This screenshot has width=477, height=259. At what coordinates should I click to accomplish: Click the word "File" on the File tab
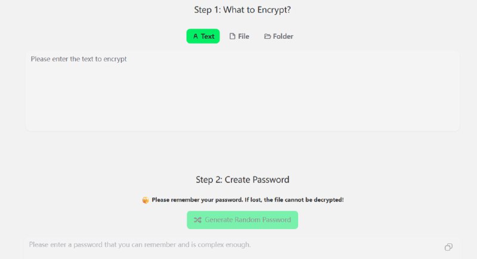click(x=243, y=36)
